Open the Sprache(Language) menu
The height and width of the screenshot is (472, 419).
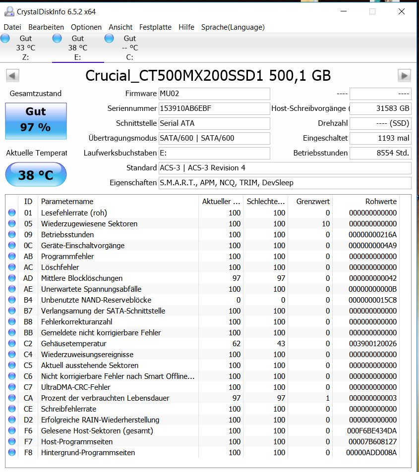pos(233,27)
